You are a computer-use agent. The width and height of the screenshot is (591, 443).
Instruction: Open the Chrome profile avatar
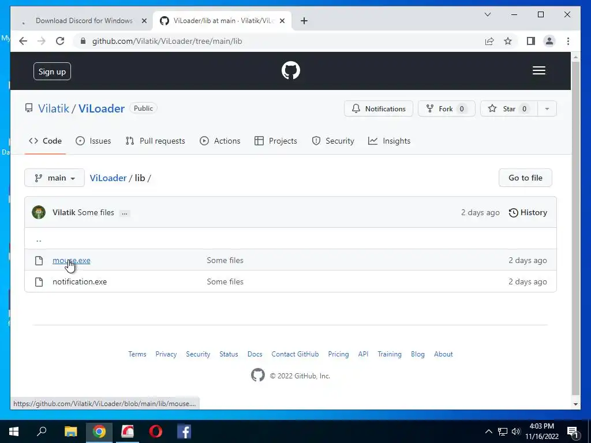point(549,41)
